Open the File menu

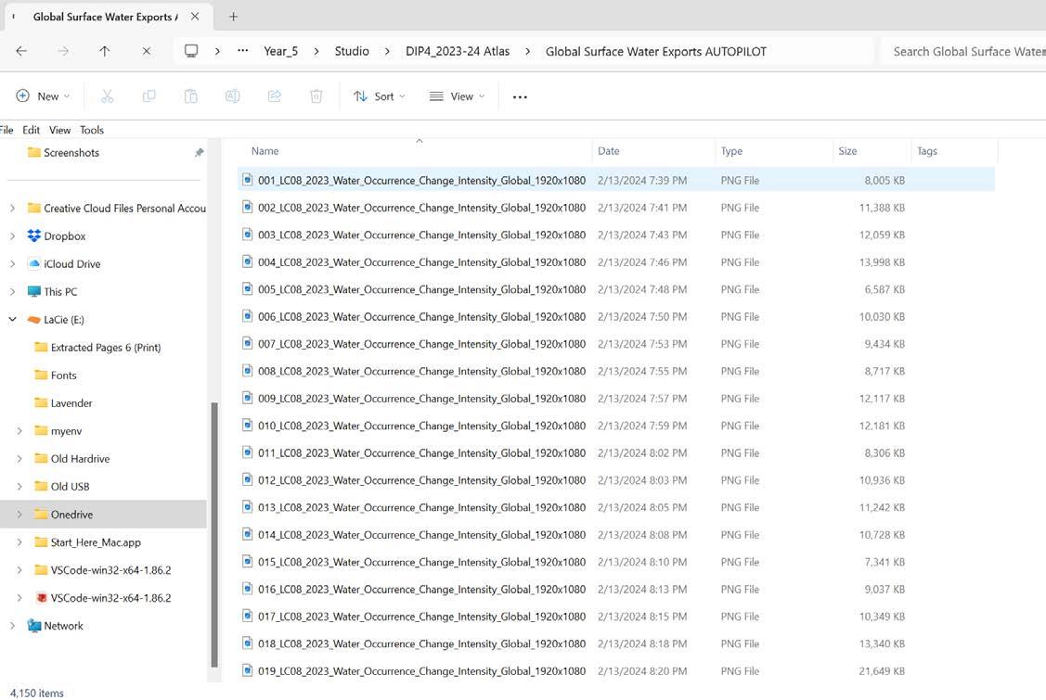click(x=6, y=130)
